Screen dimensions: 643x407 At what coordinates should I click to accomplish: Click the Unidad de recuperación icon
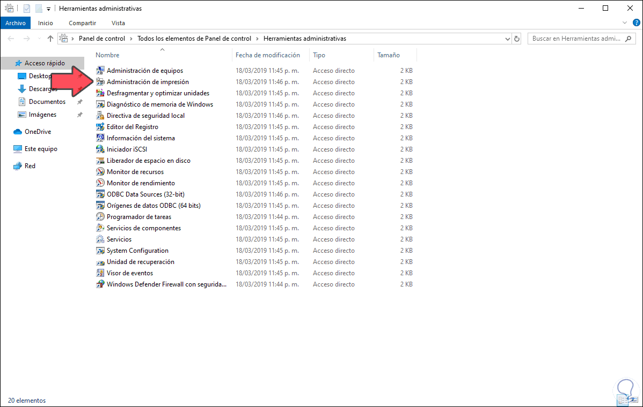coord(100,262)
